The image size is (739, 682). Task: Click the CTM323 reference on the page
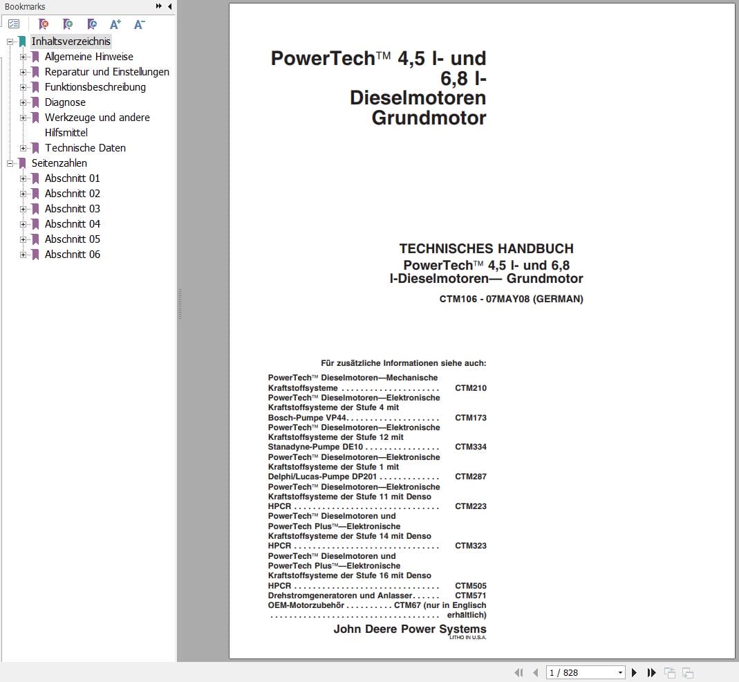coord(470,546)
